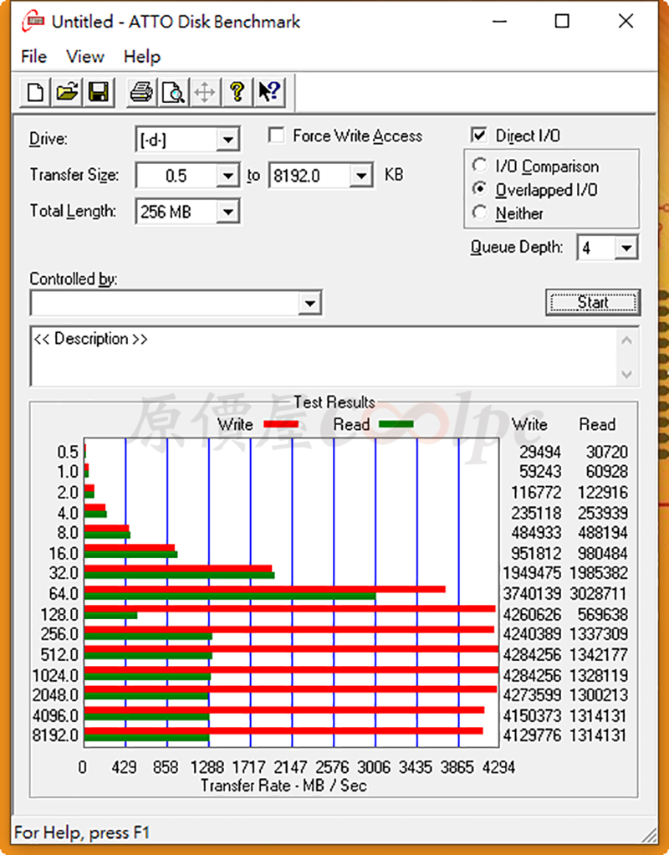This screenshot has height=855, width=669.
Task: Click Write value 4129776
Action: 532,735
